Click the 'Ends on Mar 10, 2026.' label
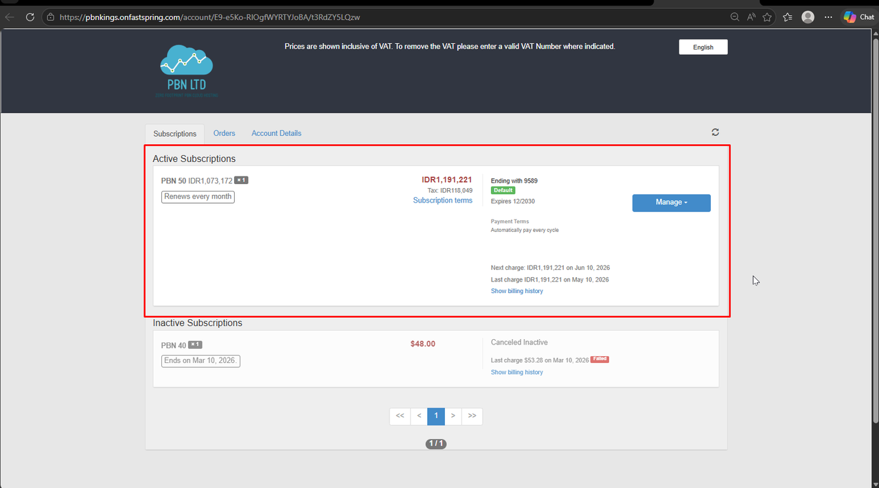This screenshot has height=488, width=879. (x=201, y=360)
